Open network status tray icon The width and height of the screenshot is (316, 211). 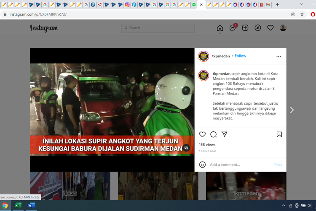290,206
